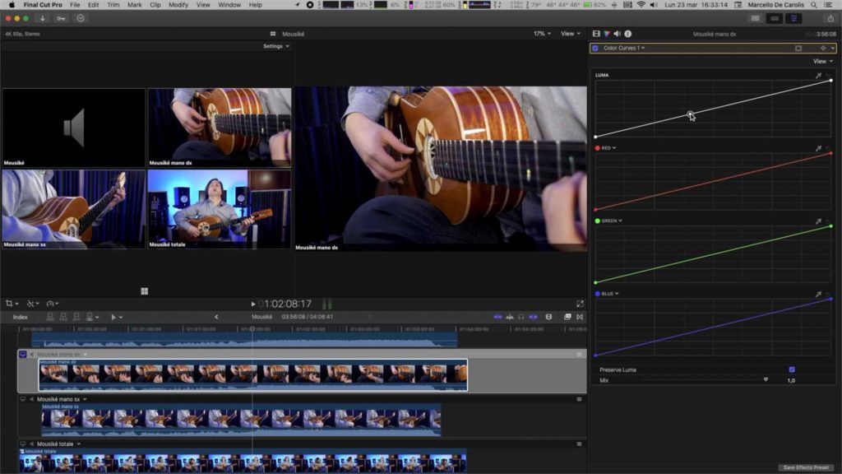The height and width of the screenshot is (474, 842).
Task: Open the angle viewer grid icon
Action: [x=273, y=34]
